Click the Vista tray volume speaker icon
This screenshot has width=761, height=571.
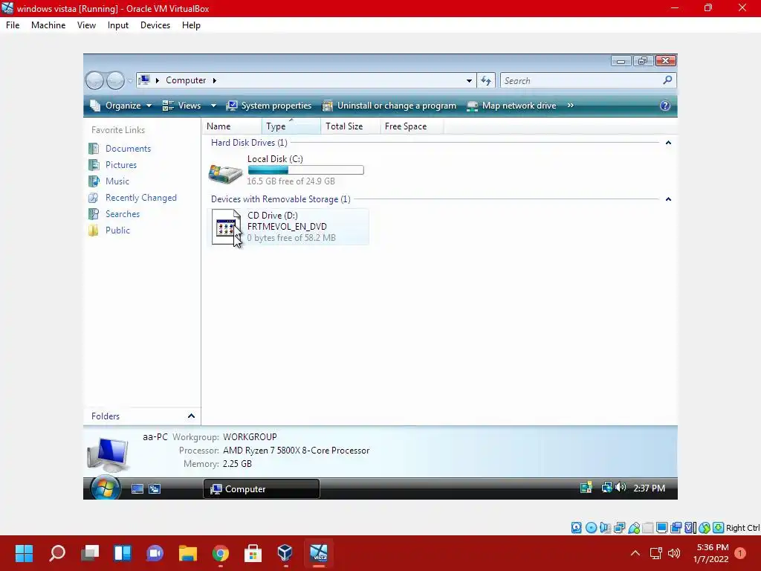[621, 488]
